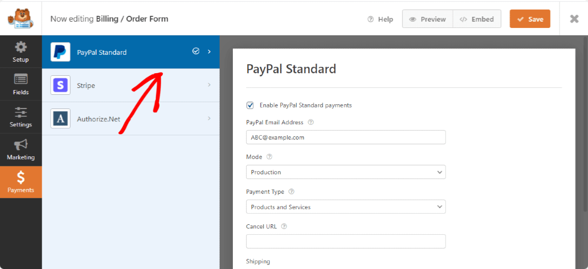Click the Embed button
Viewport: 588px width, 269px height.
[476, 19]
